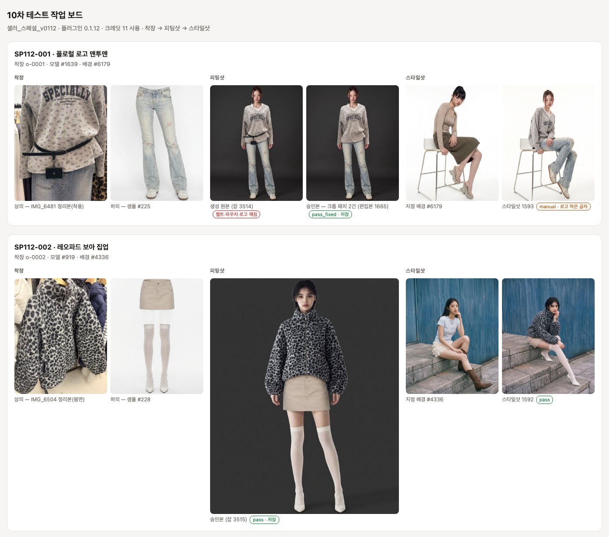Click the 'pass' badge beside 스타일샷 1592
The width and height of the screenshot is (609, 537).
[x=545, y=400]
